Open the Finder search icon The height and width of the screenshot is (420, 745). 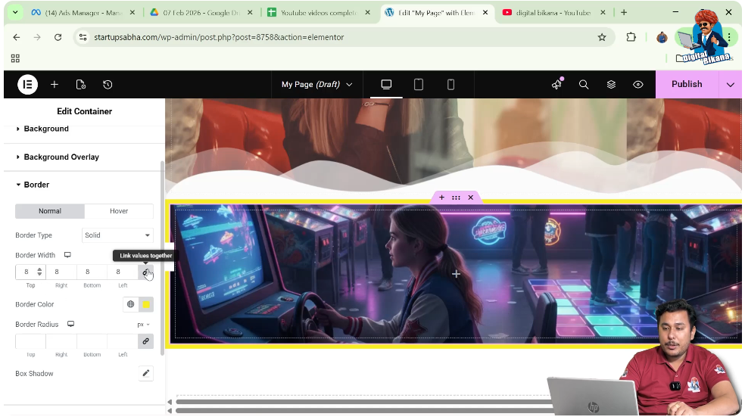(584, 85)
